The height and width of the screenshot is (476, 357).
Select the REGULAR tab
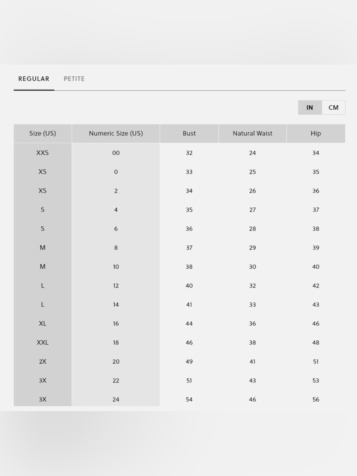click(34, 79)
